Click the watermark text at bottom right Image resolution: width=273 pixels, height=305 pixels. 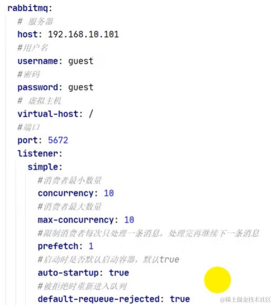[245, 300]
